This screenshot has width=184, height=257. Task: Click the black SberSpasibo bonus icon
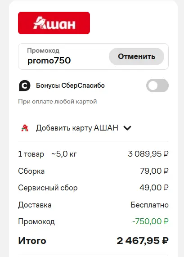25,86
